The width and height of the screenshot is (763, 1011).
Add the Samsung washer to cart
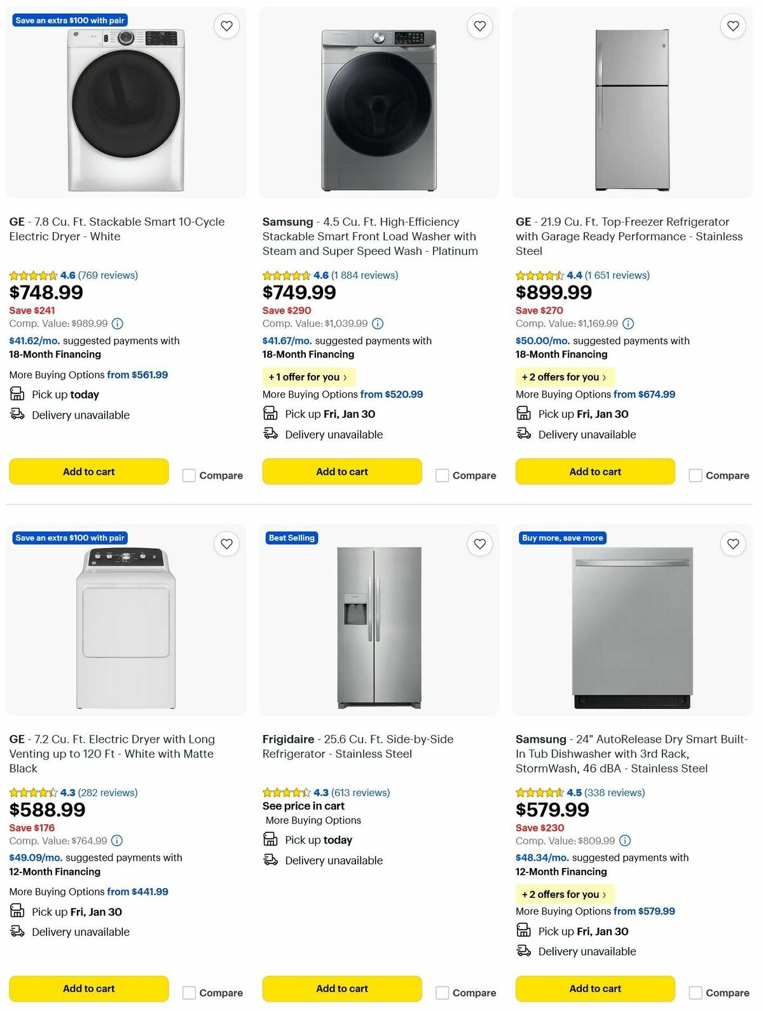(341, 471)
